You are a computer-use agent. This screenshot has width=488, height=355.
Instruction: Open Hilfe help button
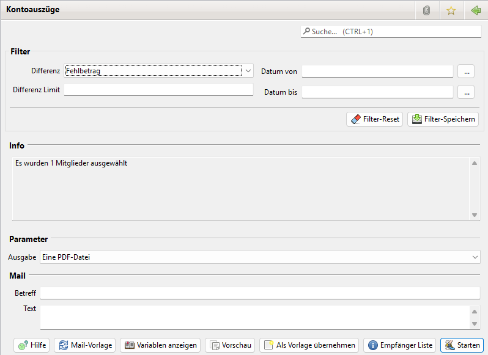point(31,345)
